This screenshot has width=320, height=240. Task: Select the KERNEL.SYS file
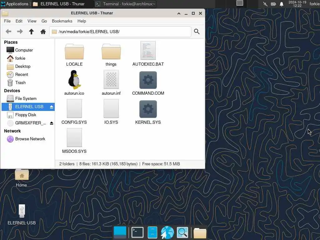pyautogui.click(x=148, y=112)
